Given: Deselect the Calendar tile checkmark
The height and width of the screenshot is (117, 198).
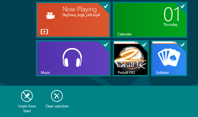Looking at the screenshot, I should point(182,6).
